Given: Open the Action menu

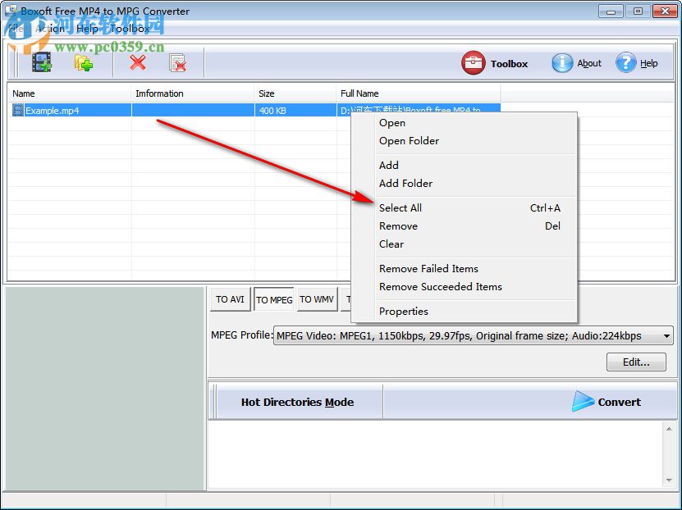Looking at the screenshot, I should pos(50,28).
